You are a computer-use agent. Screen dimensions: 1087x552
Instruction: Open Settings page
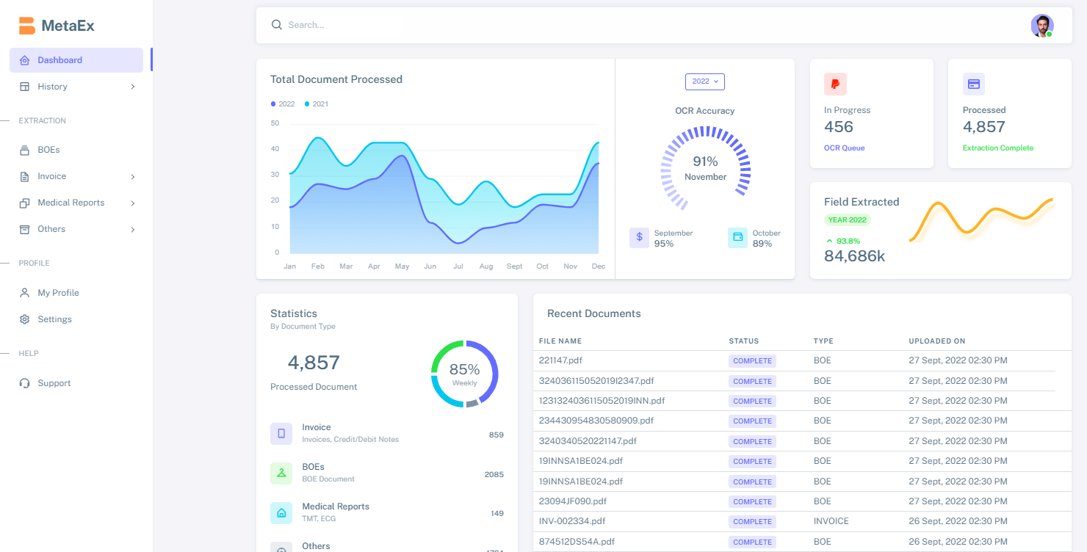[76, 319]
